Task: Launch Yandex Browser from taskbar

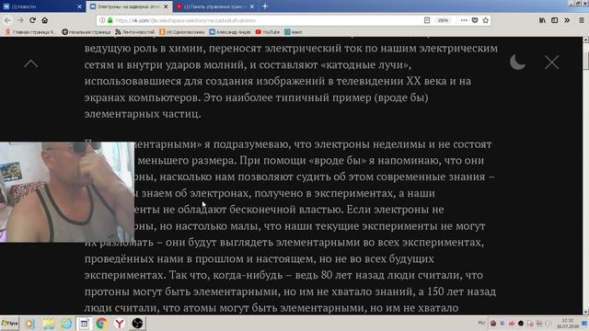Action: tap(119, 323)
